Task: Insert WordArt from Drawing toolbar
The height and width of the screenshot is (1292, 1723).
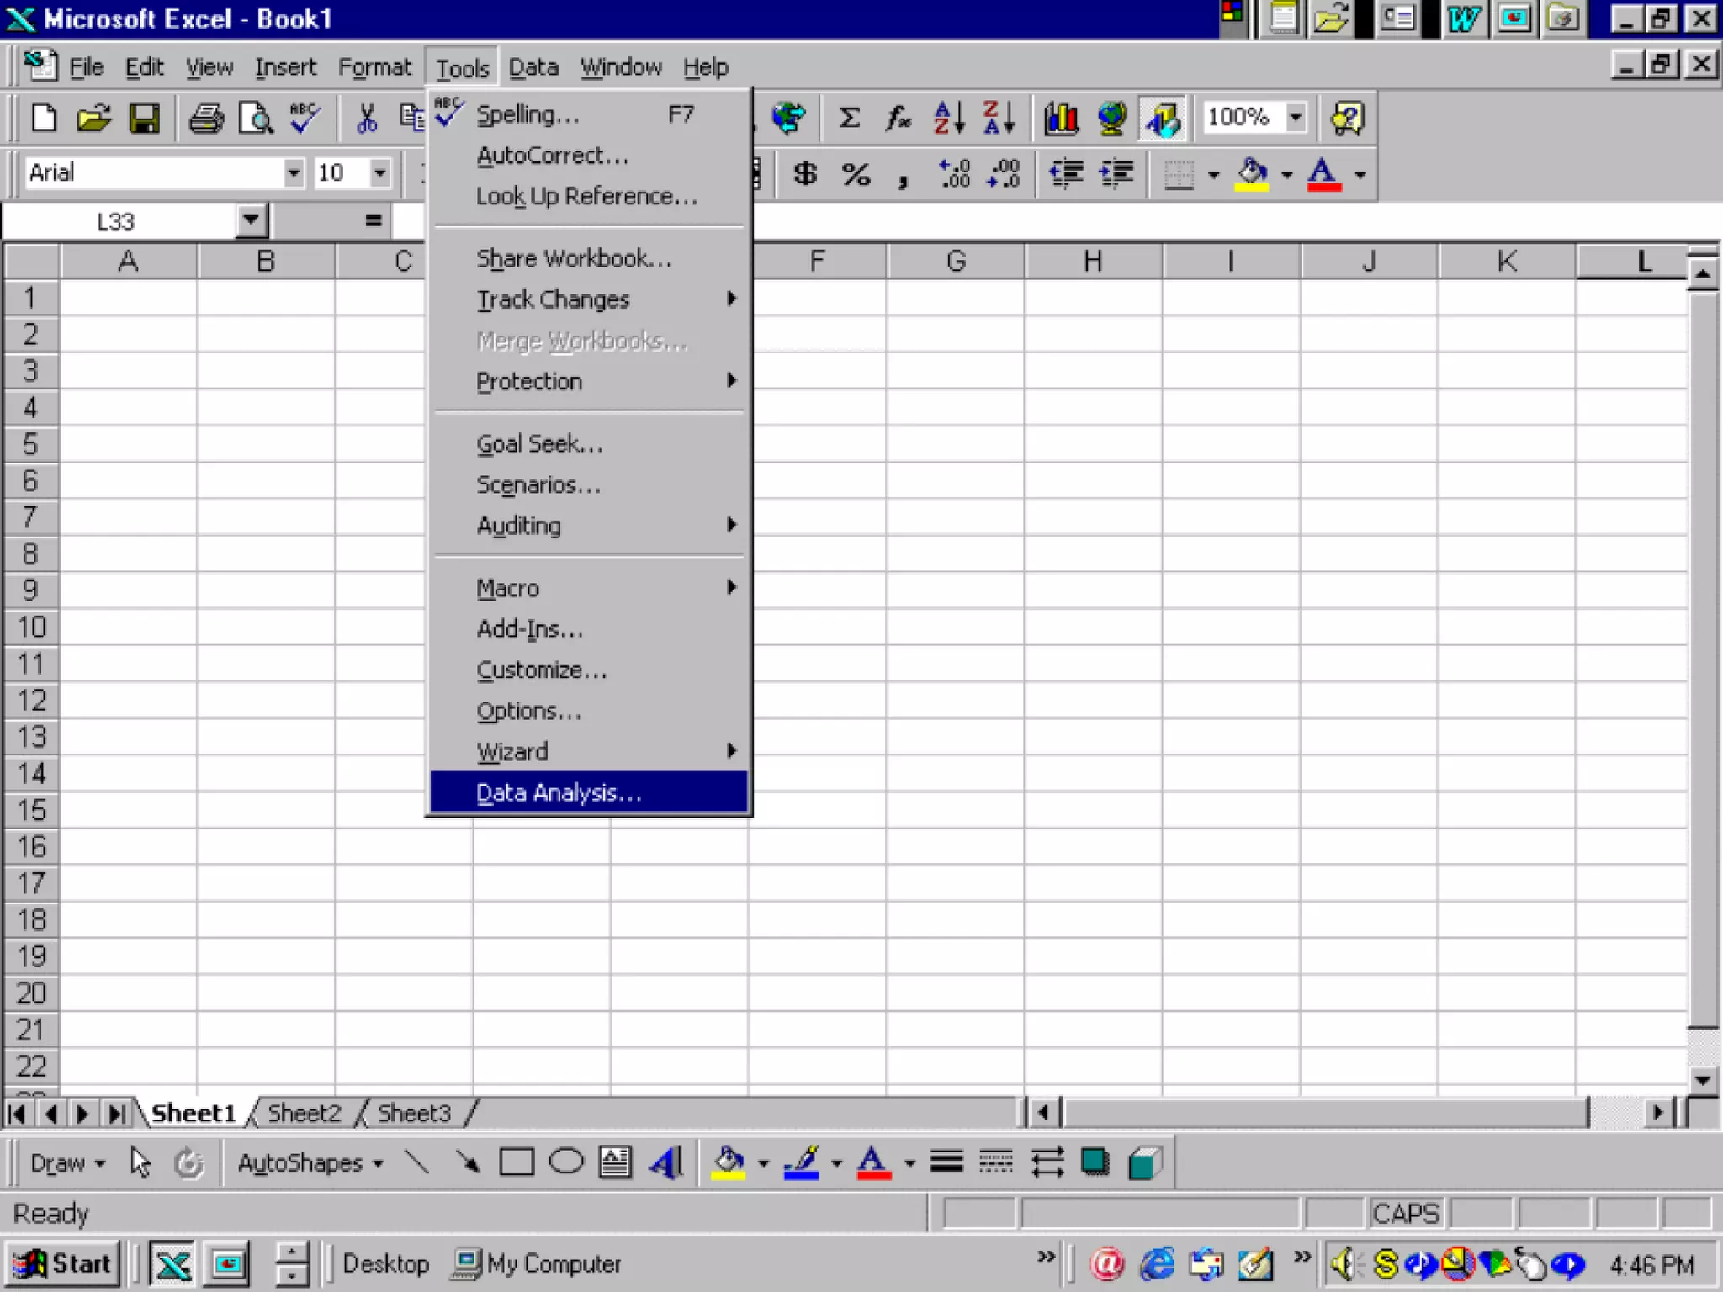Action: click(x=665, y=1163)
